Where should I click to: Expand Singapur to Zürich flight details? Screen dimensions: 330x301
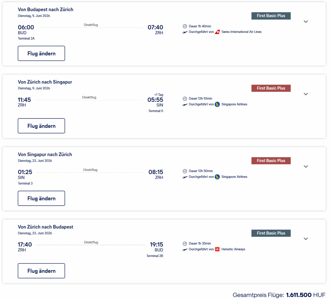[x=306, y=166]
